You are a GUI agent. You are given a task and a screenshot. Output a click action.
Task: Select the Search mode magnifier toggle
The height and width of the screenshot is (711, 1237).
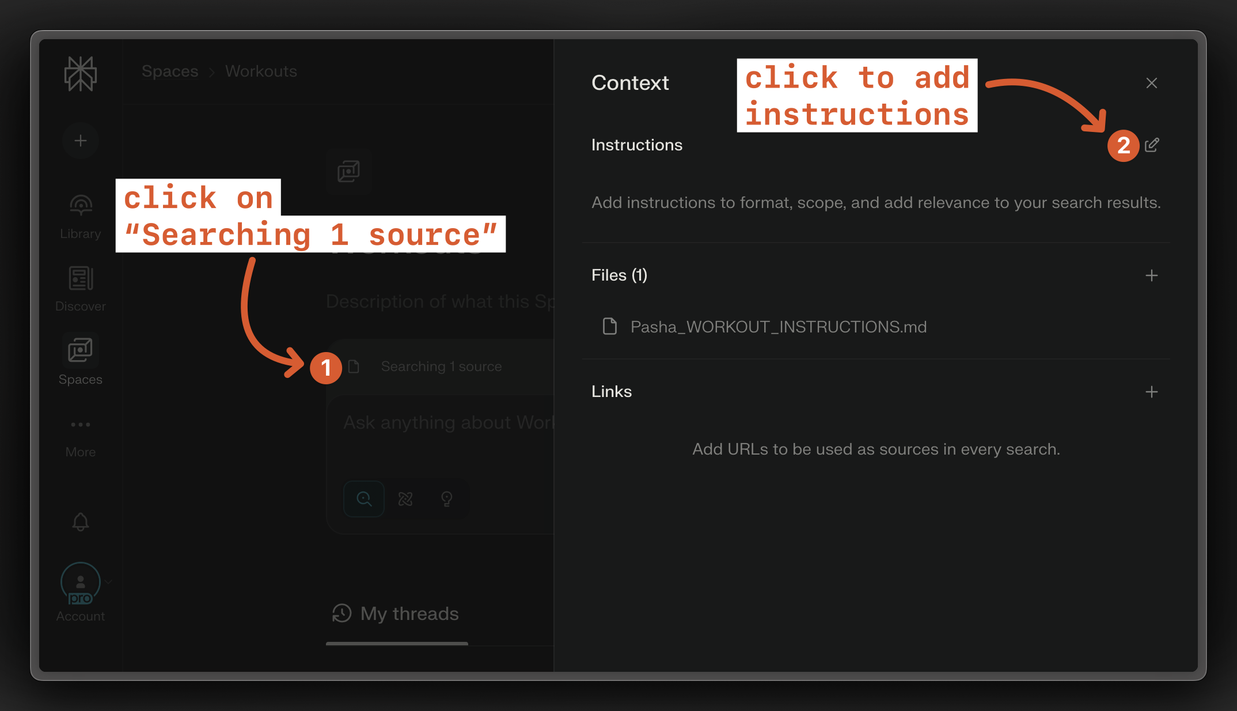[363, 498]
